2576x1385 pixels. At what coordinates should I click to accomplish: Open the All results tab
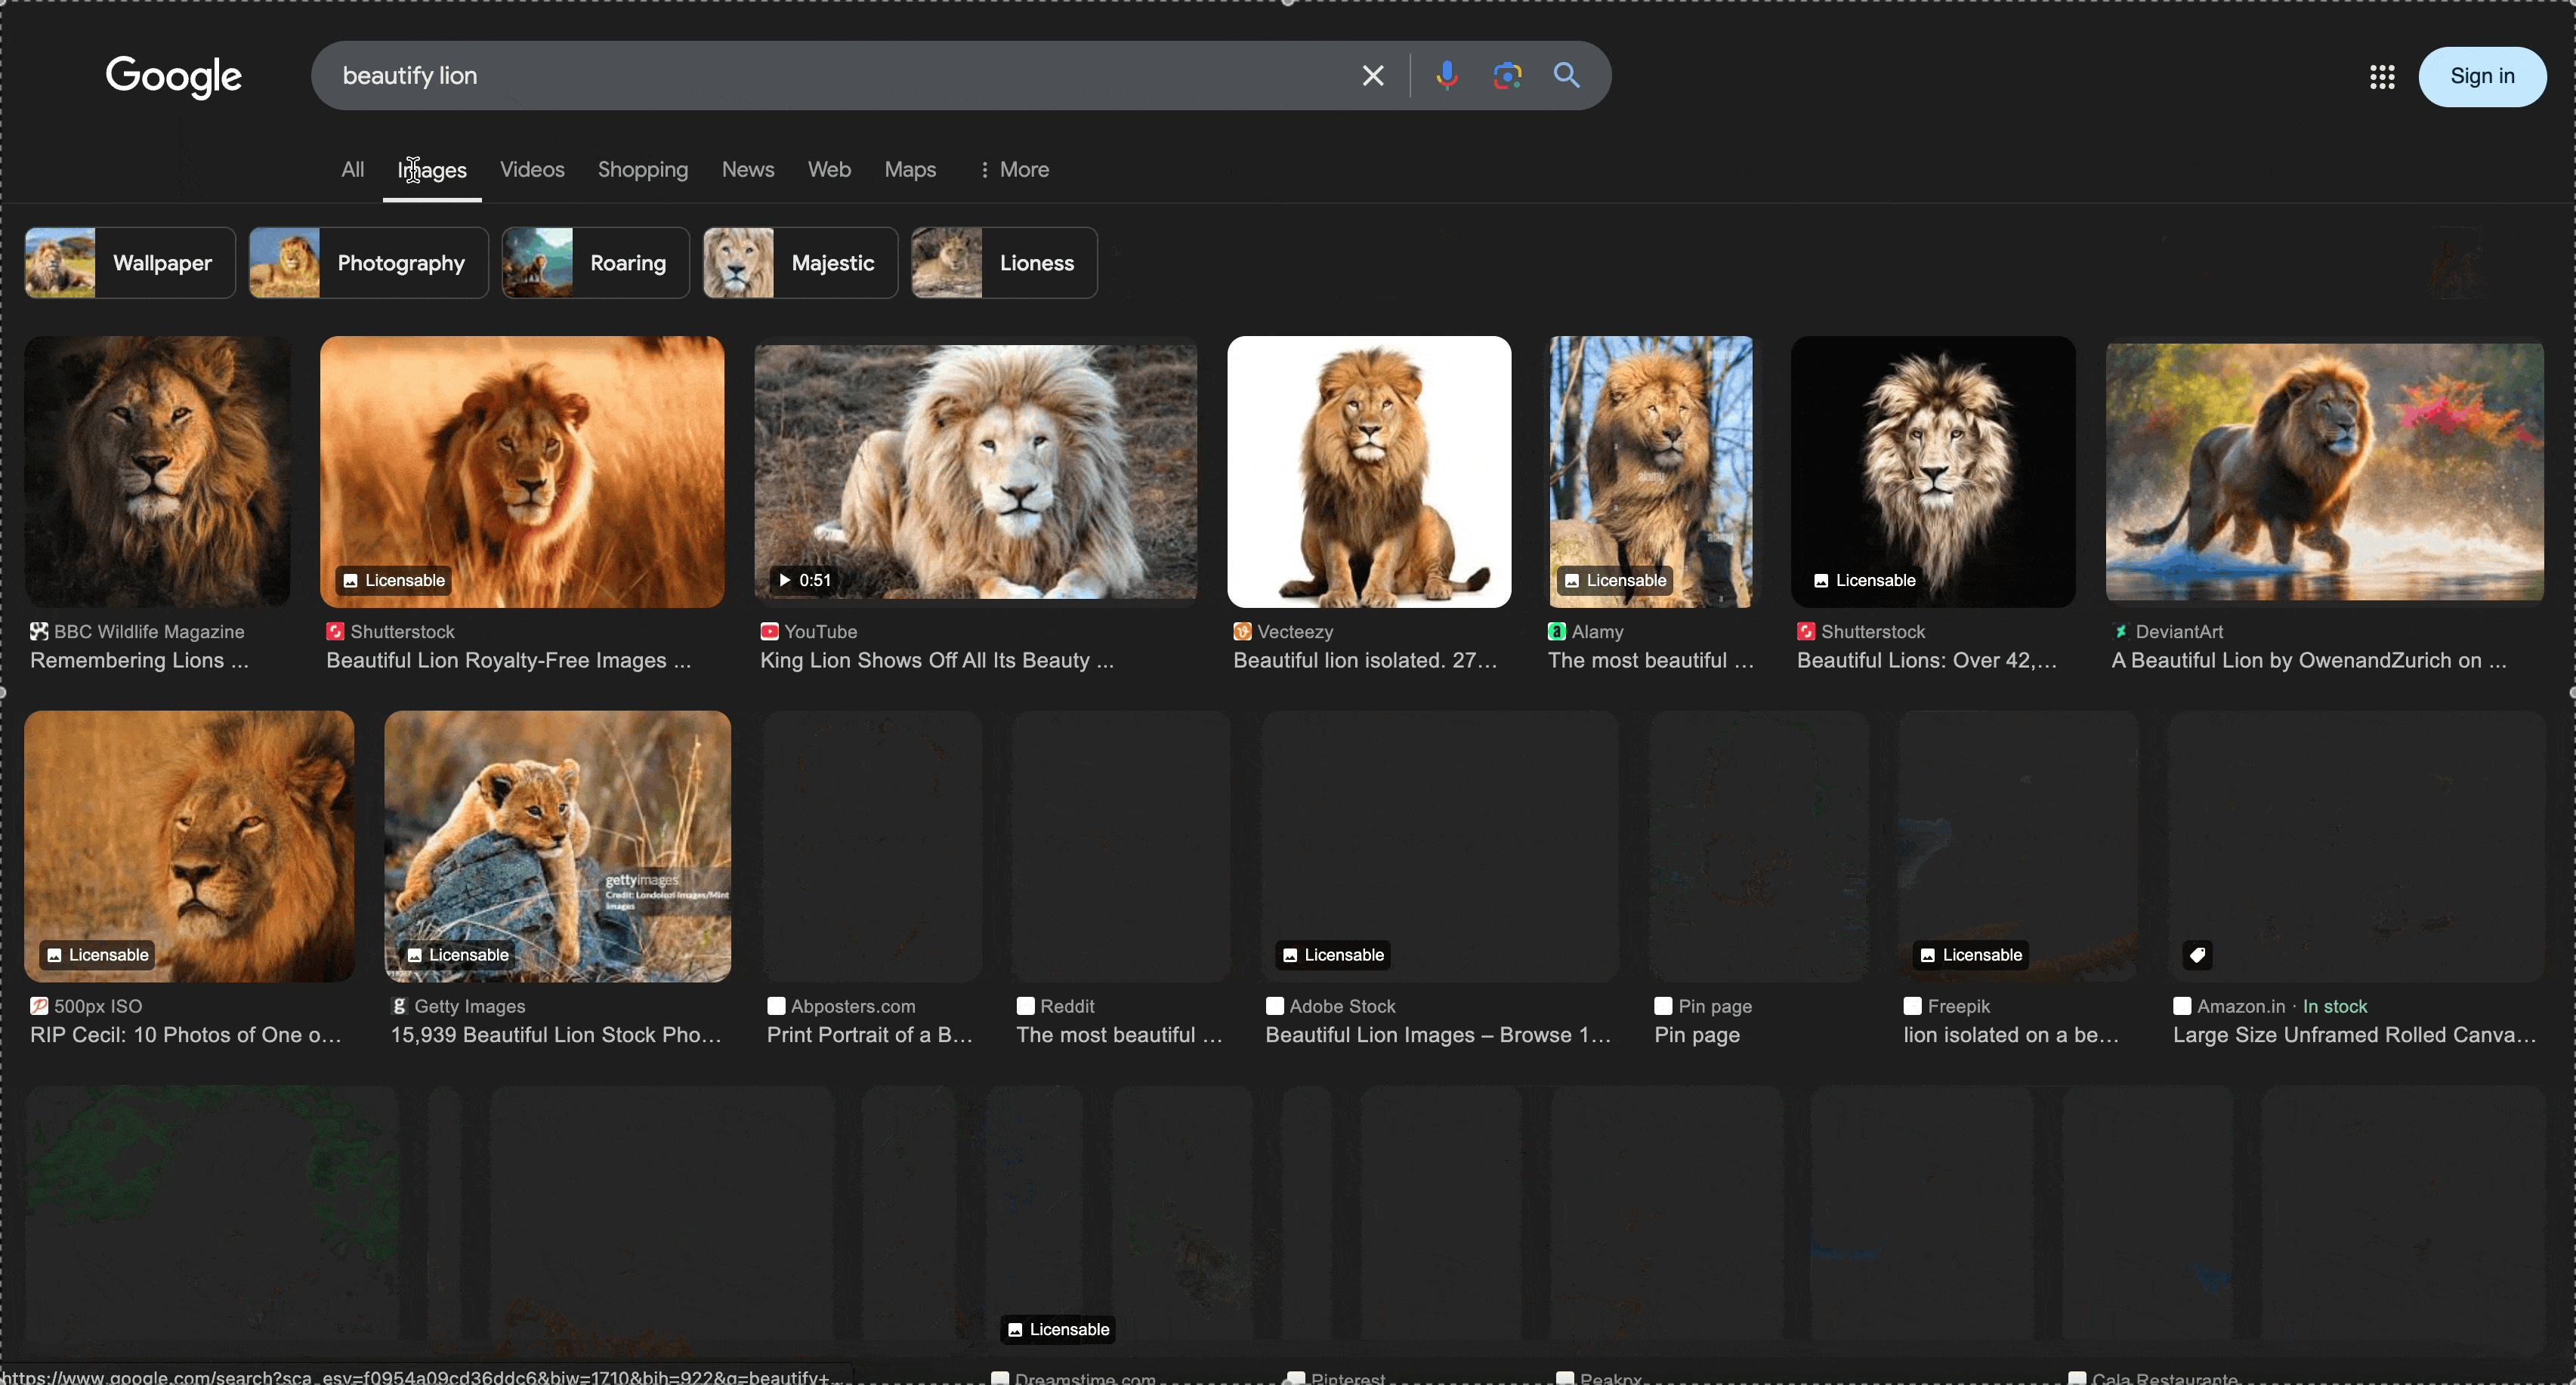point(352,170)
